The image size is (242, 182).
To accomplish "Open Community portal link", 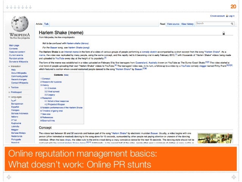I will click(19, 76).
